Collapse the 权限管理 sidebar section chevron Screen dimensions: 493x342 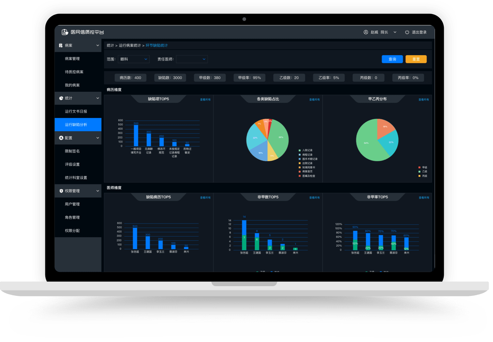tap(97, 191)
